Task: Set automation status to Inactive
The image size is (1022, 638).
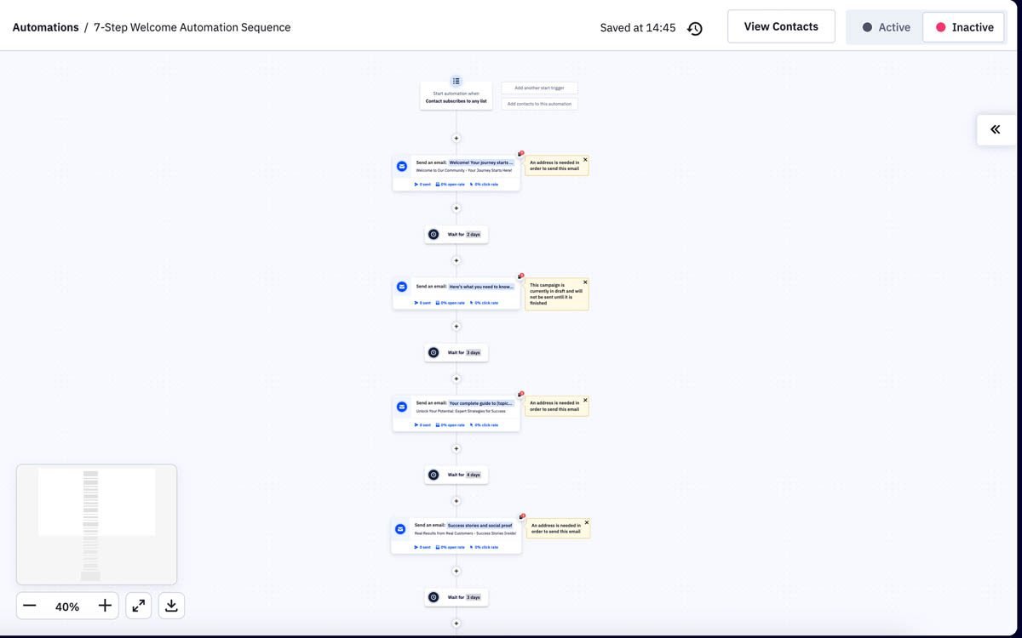Action: coord(964,27)
